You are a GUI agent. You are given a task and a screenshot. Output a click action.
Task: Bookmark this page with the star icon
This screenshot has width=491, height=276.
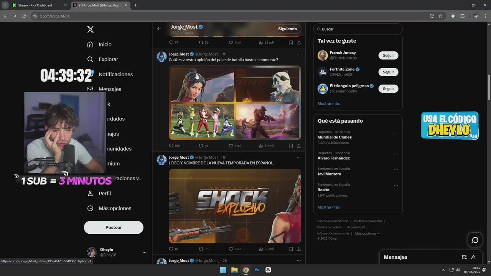tap(440, 16)
